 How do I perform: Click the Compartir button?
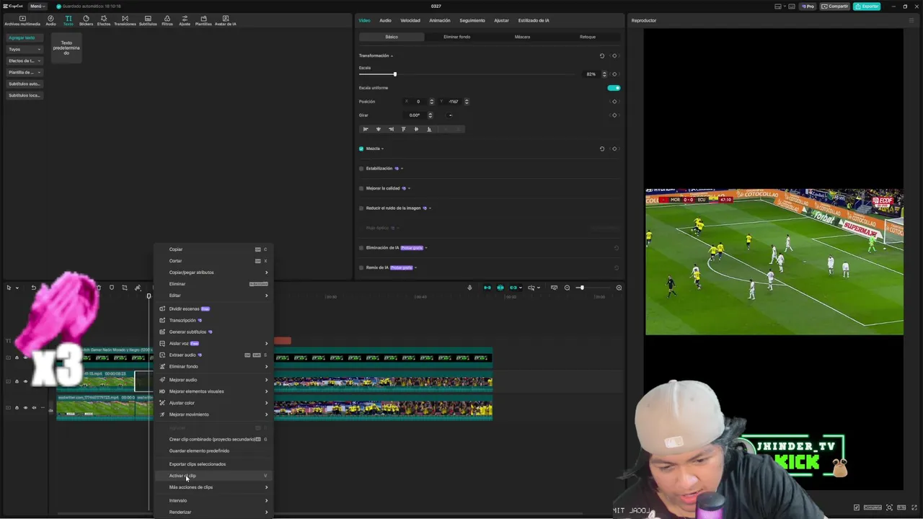tap(835, 6)
